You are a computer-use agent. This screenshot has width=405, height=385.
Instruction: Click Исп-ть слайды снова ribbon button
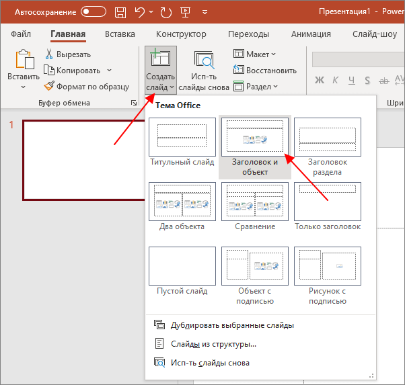pyautogui.click(x=204, y=71)
